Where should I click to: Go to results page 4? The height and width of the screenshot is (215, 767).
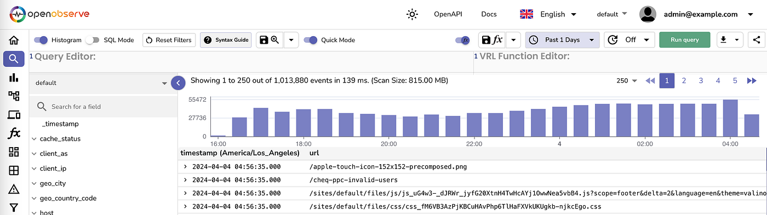(x=718, y=80)
